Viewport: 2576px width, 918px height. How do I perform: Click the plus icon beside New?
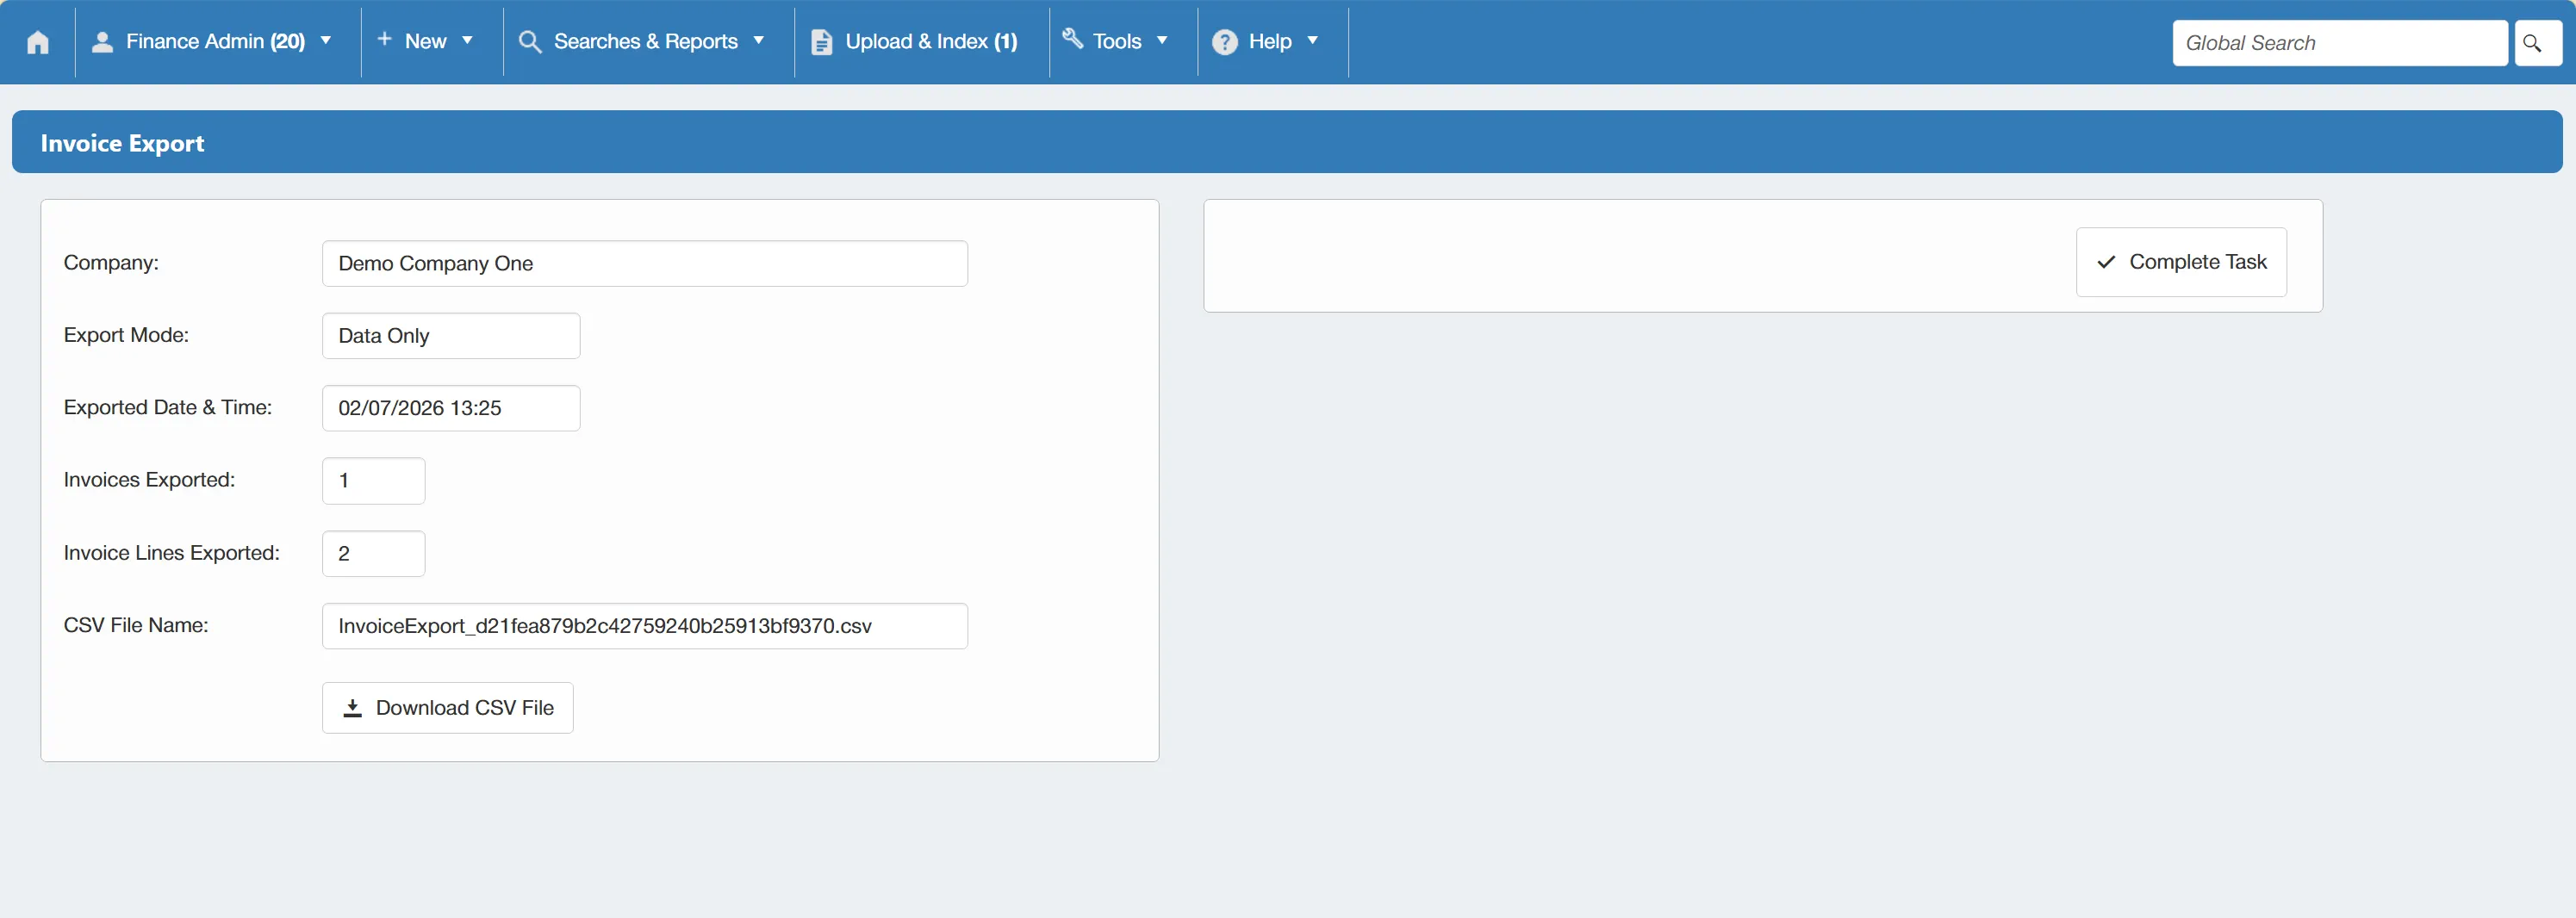point(384,39)
